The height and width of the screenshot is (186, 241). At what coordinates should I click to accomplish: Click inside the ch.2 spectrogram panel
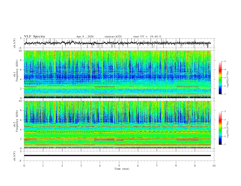coord(117,125)
